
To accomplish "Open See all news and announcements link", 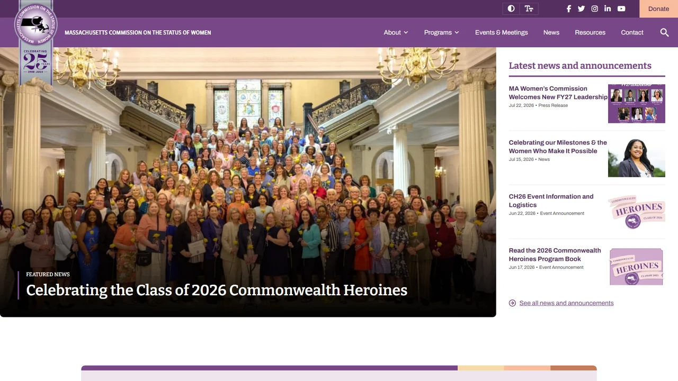I will 567,303.
